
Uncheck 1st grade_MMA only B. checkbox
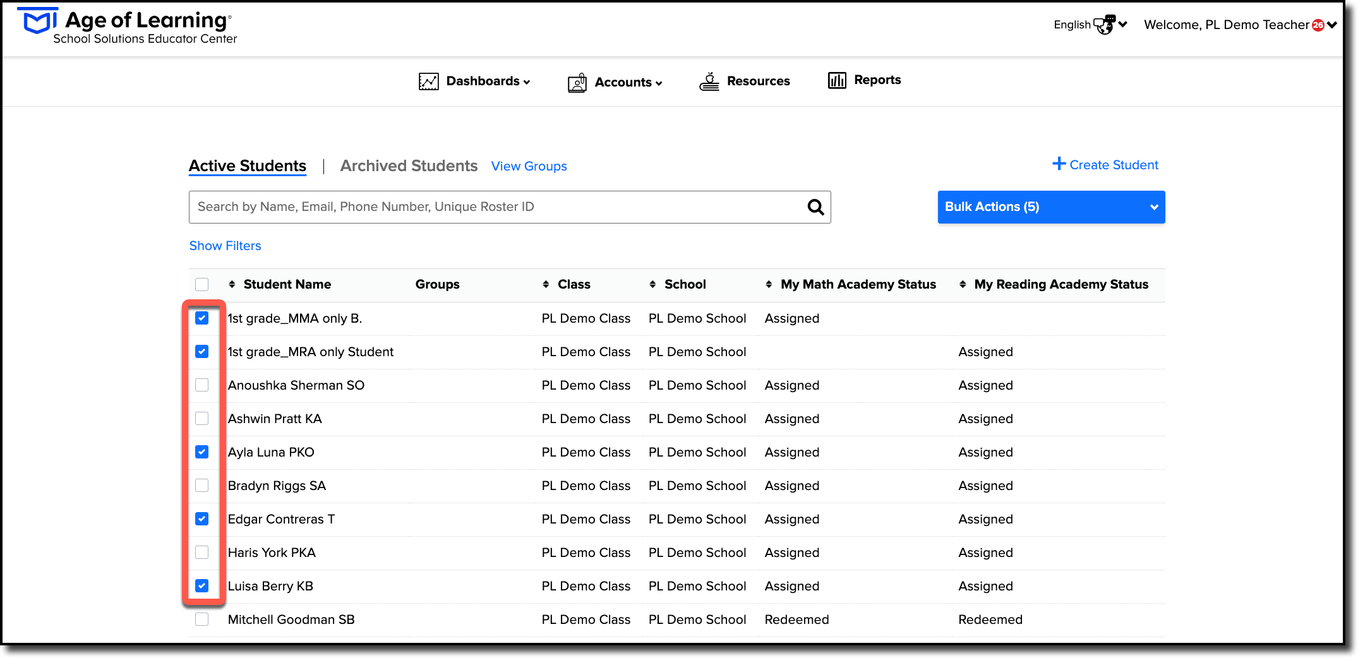point(202,318)
